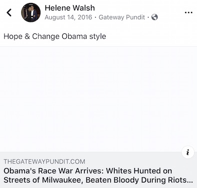Show link info with the circled i icon

click(x=188, y=152)
